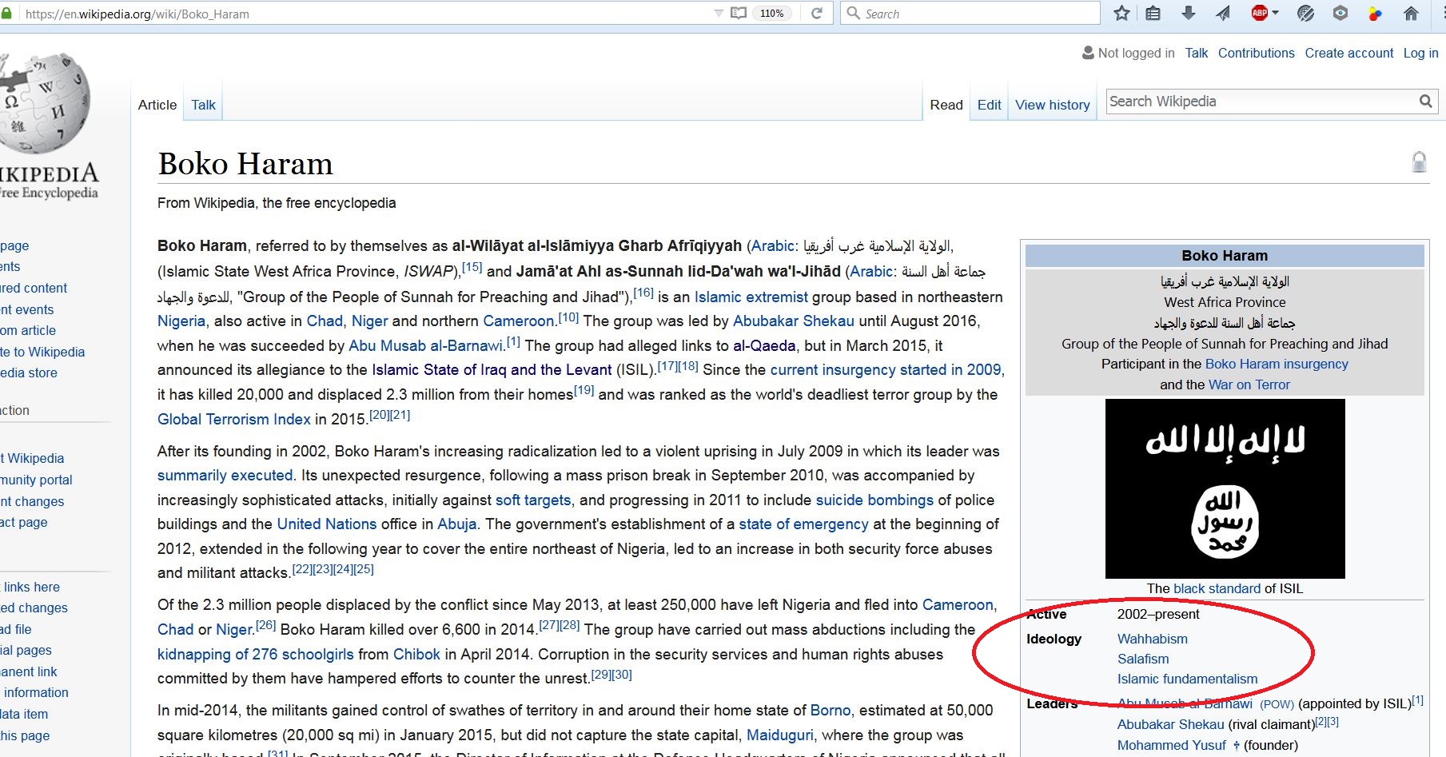The width and height of the screenshot is (1446, 757).
Task: Open the soft targets link
Action: pos(533,500)
